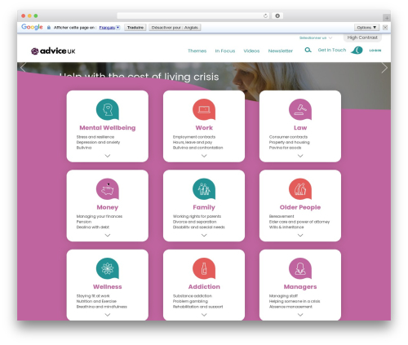
Task: Open the Videos menu item
Action: [251, 51]
